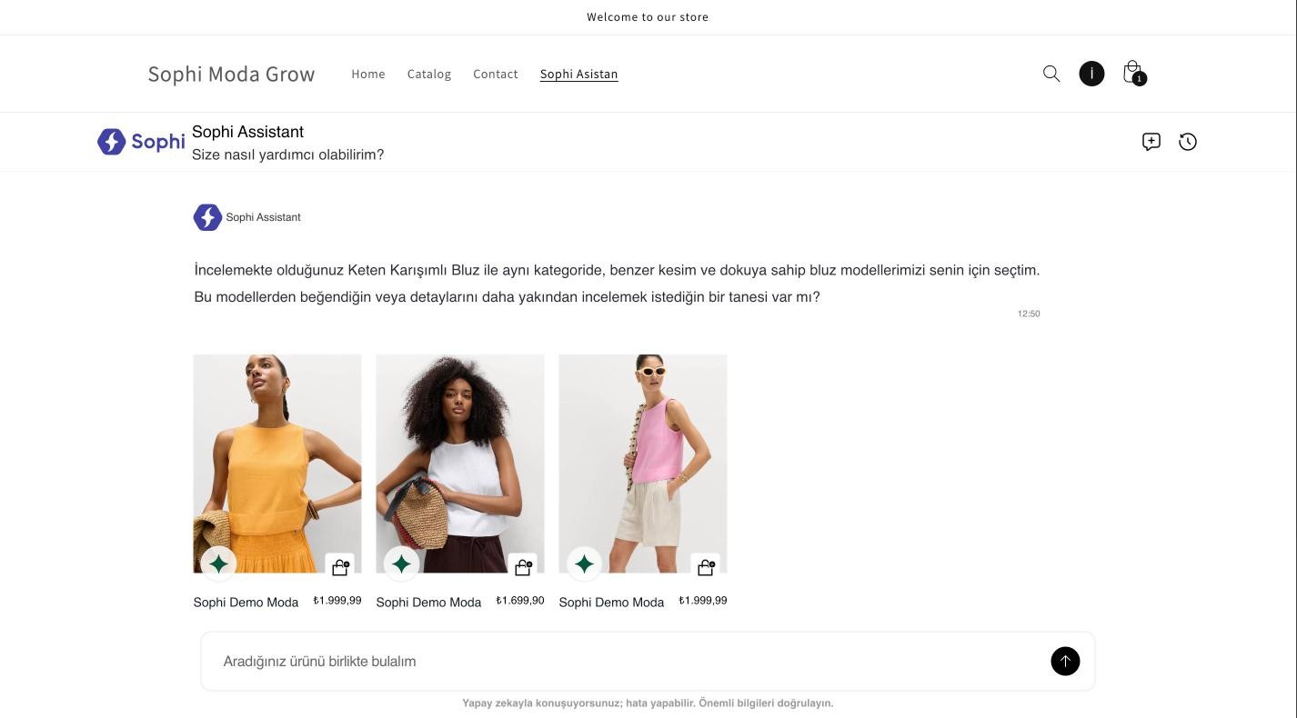Go to the Home menu item
1297x718 pixels.
coord(368,74)
